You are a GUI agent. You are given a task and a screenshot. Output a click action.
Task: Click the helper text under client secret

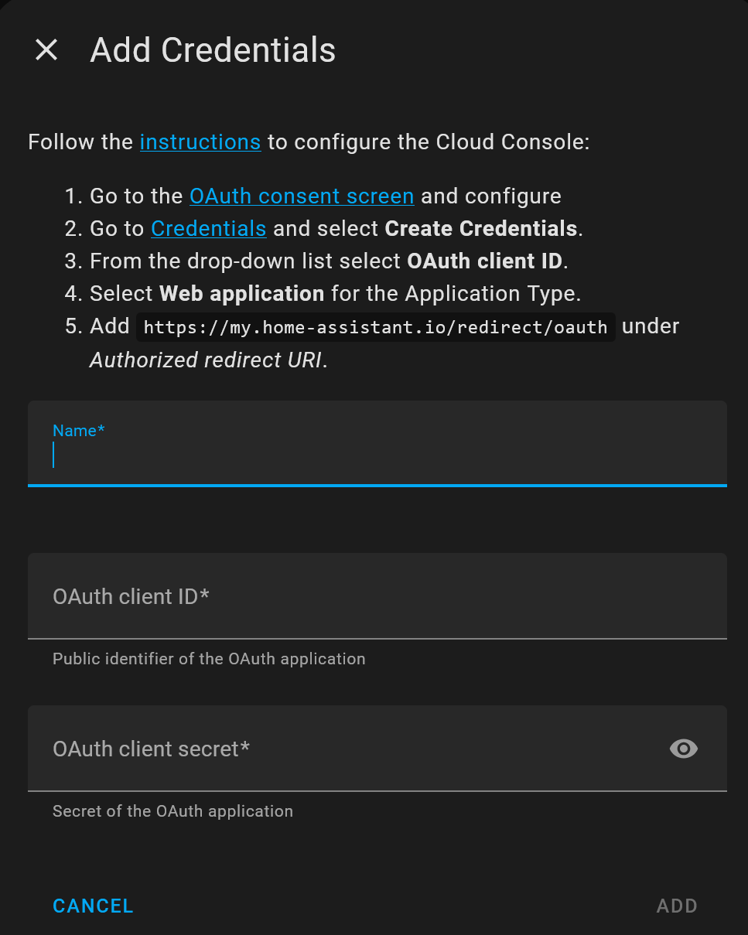pos(172,811)
